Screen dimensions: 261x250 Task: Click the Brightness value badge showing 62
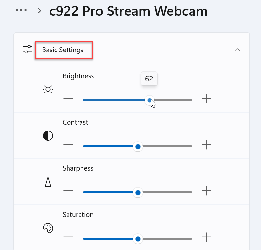pyautogui.click(x=149, y=79)
